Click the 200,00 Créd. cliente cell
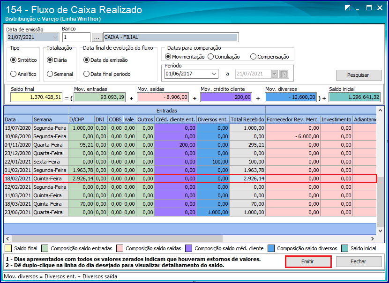This screenshot has height=283, width=389. click(x=175, y=145)
